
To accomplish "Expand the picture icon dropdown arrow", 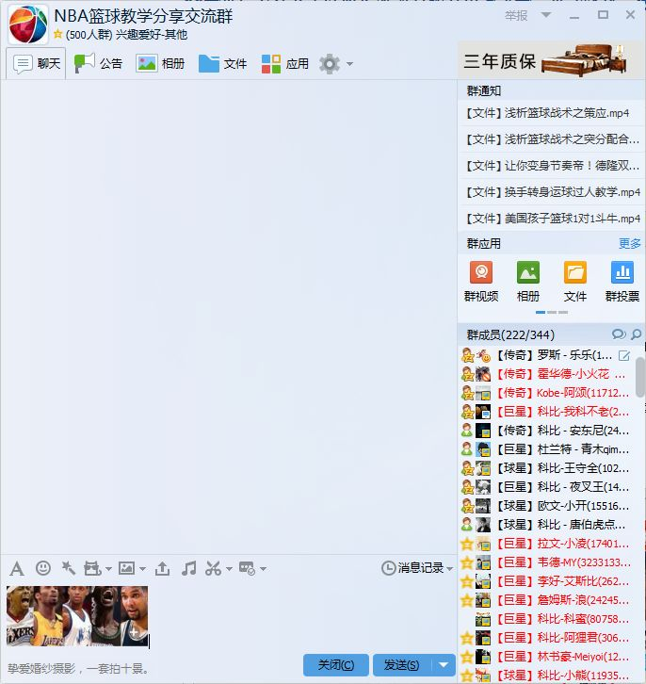I will [142, 569].
